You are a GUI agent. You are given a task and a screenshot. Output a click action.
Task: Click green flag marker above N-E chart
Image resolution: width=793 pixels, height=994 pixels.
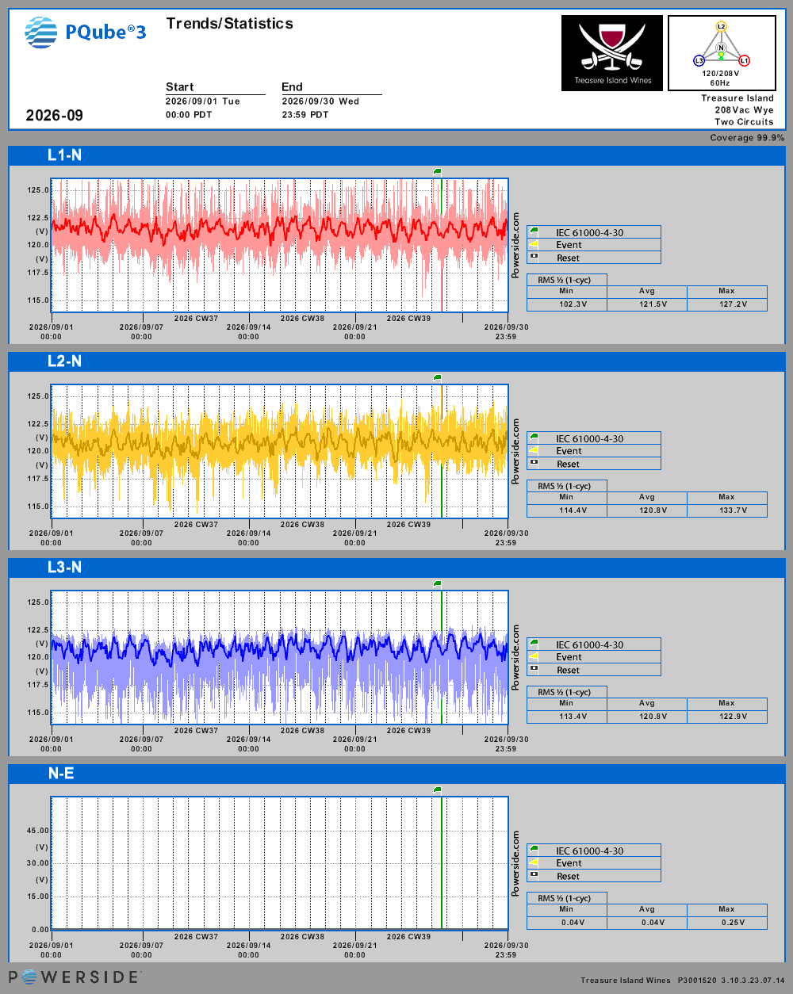pos(437,789)
